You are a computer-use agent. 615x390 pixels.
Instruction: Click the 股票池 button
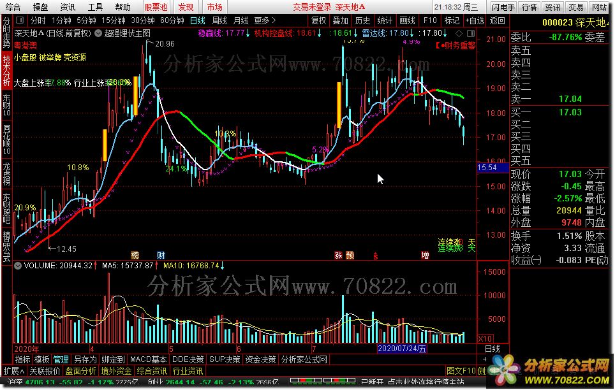[156, 7]
